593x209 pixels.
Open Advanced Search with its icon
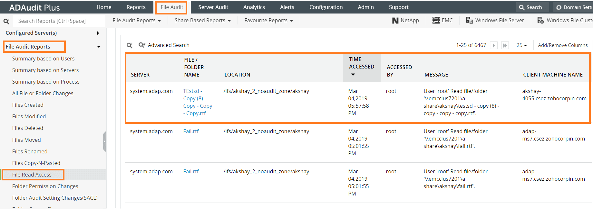tap(142, 45)
